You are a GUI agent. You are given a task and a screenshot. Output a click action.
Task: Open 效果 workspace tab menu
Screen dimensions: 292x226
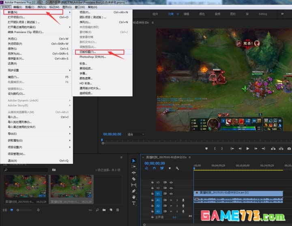click(178, 14)
